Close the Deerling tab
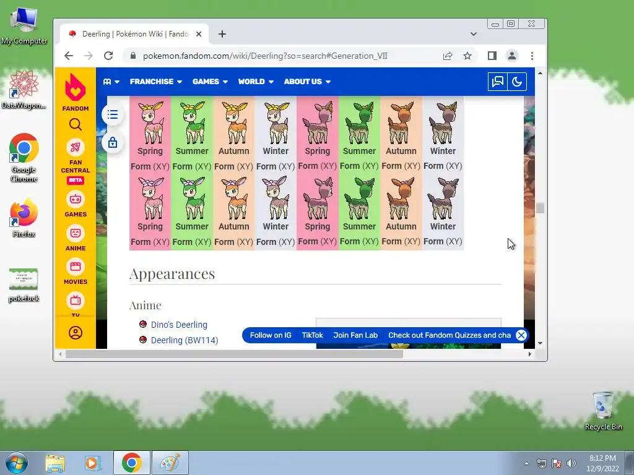The height and width of the screenshot is (475, 634). point(199,34)
